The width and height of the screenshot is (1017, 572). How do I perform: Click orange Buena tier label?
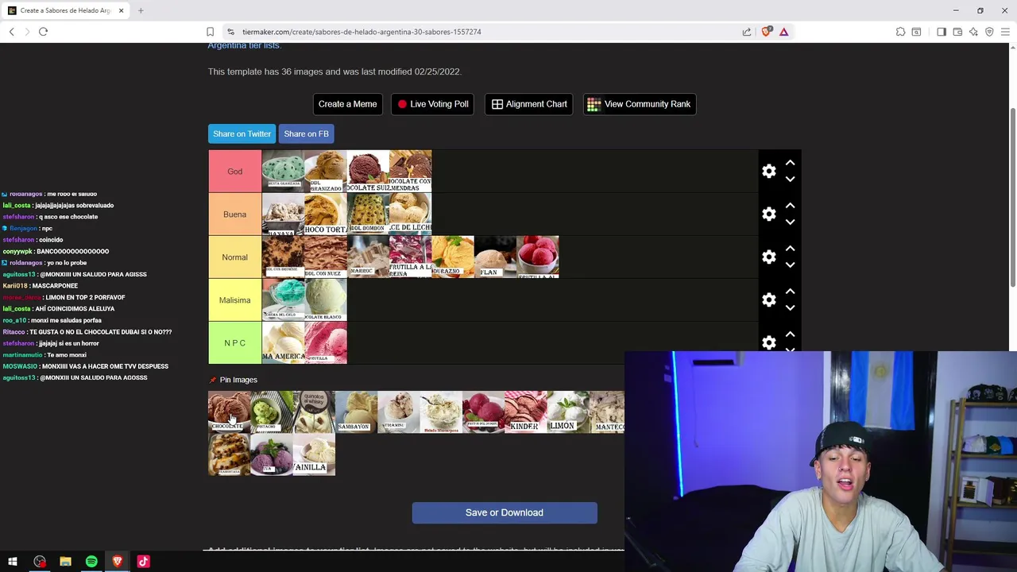234,214
